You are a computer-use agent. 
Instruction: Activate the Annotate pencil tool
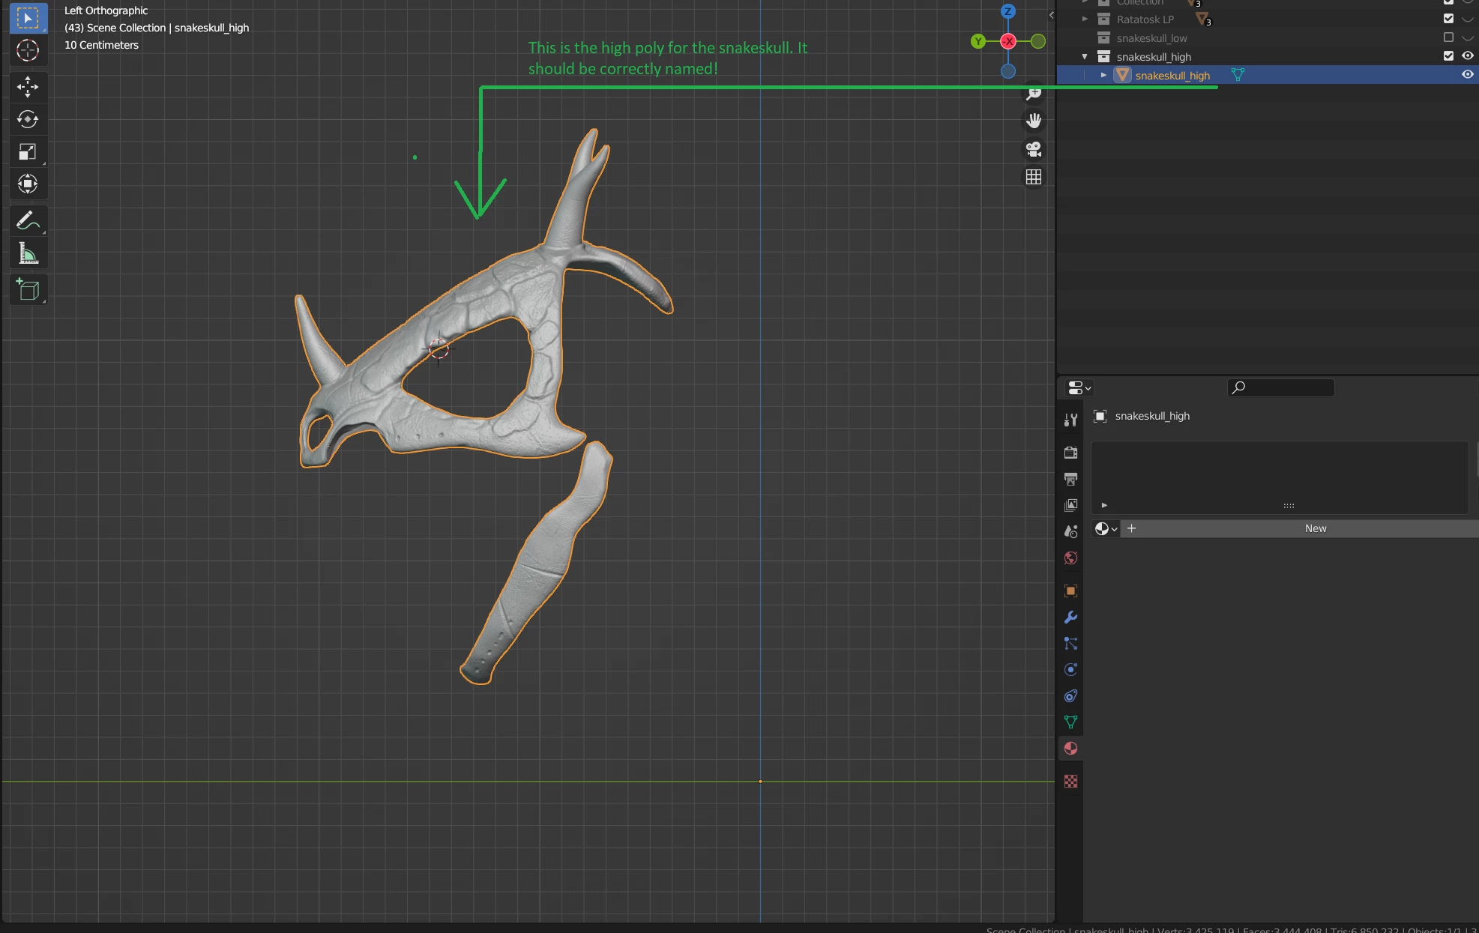coord(28,221)
